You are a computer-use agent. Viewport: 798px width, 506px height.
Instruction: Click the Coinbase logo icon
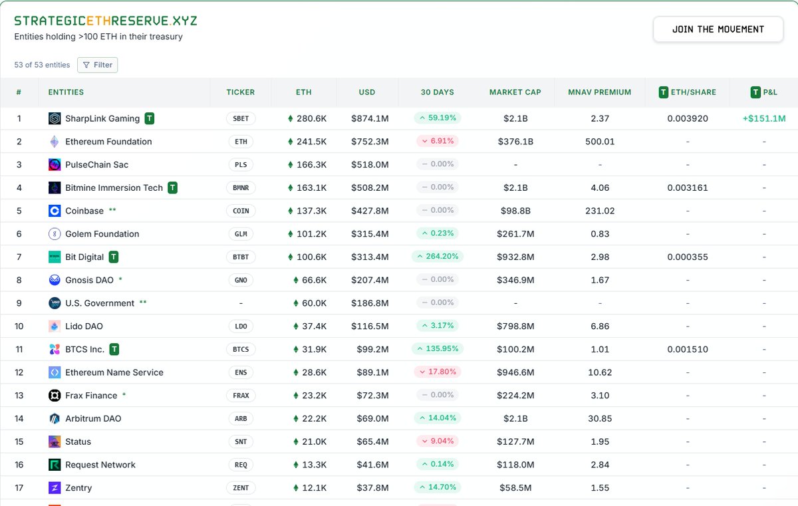coord(55,211)
